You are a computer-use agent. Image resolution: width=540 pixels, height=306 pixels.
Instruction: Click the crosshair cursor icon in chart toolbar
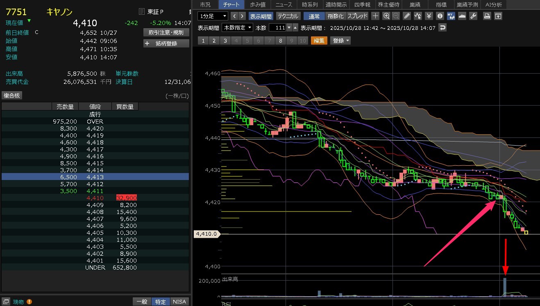[375, 16]
